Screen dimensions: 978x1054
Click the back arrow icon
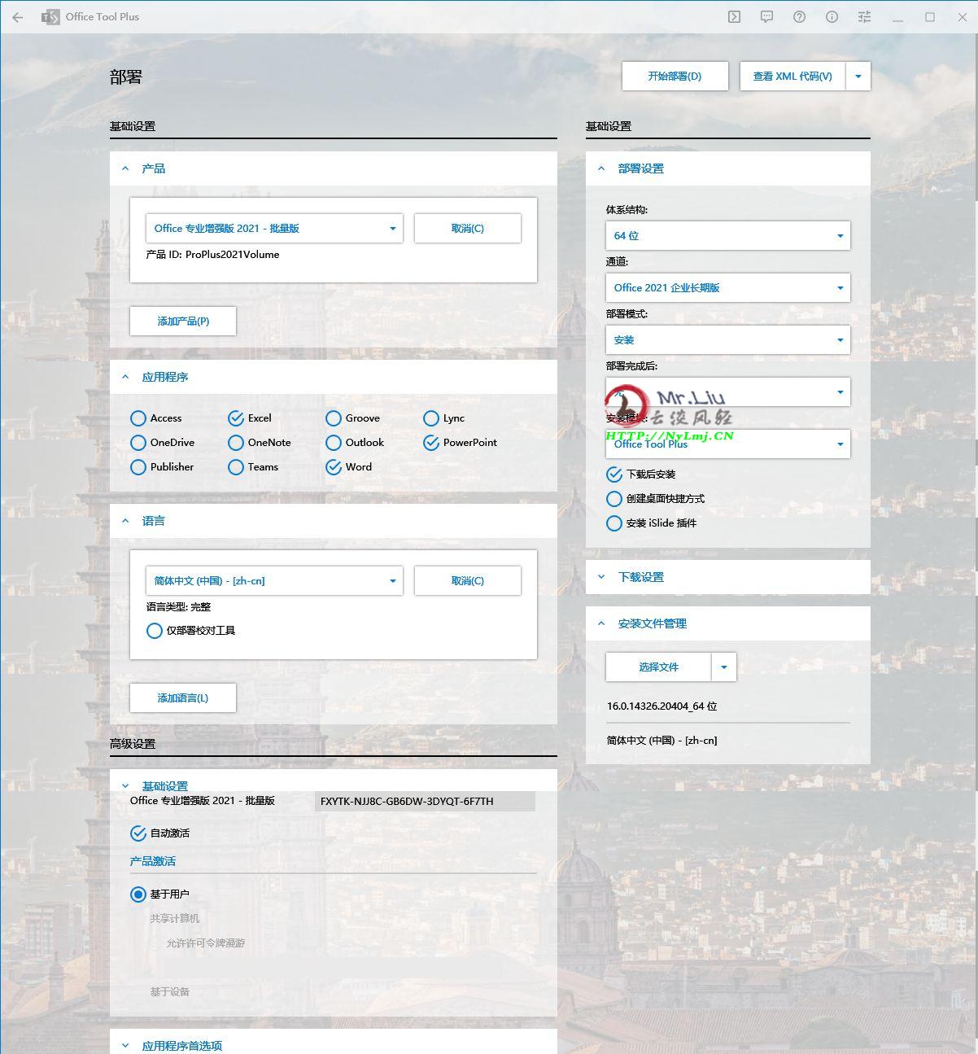point(18,17)
